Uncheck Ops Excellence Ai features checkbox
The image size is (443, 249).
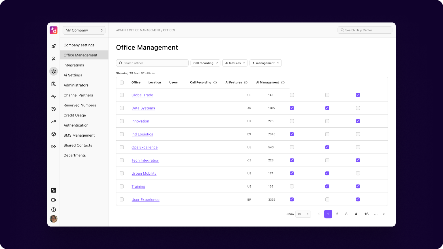point(327,147)
